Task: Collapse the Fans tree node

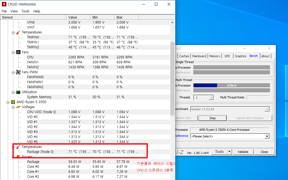Action: (13, 53)
